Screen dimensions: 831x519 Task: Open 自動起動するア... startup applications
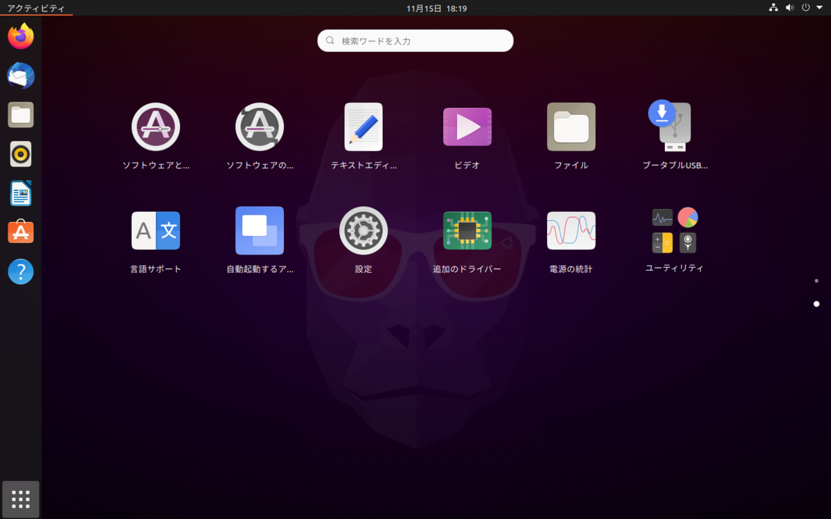click(260, 240)
